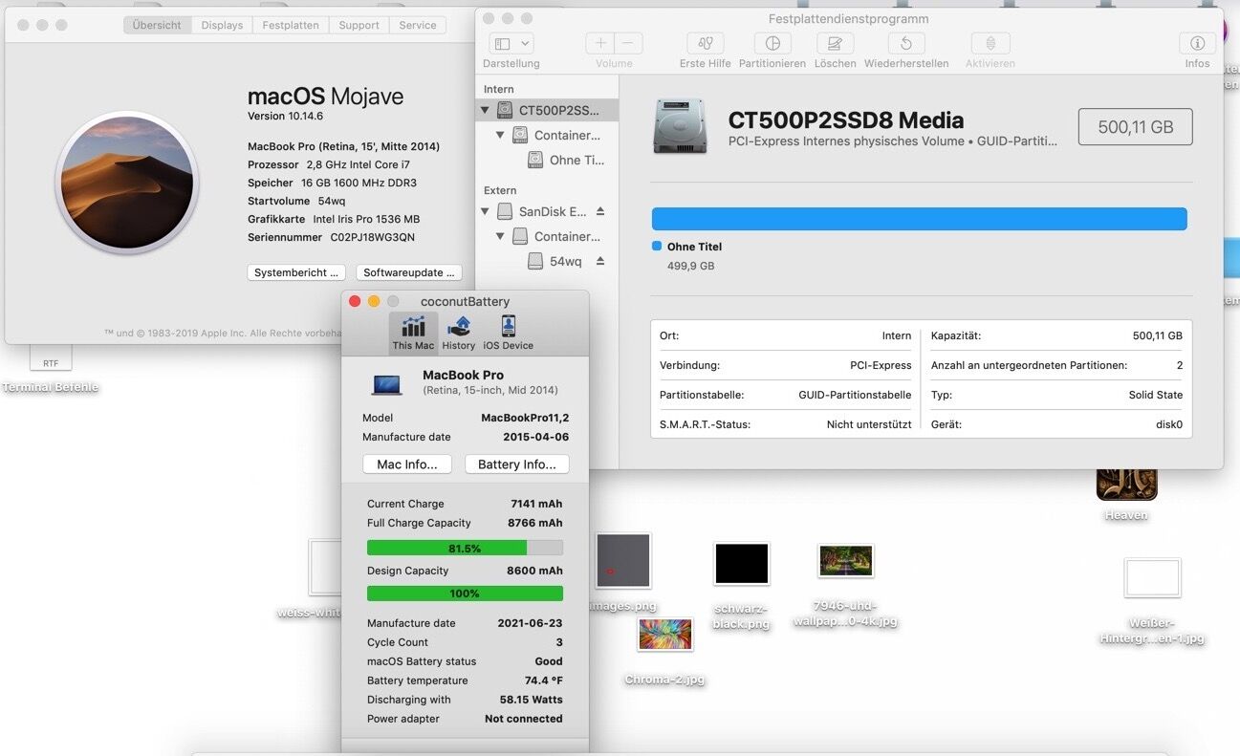The height and width of the screenshot is (756, 1240).
Task: Select the 7946-uhd-wallpaper jpg file
Action: click(x=846, y=561)
